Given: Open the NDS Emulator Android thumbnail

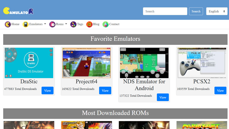Looking at the screenshot, I should click(x=144, y=63).
